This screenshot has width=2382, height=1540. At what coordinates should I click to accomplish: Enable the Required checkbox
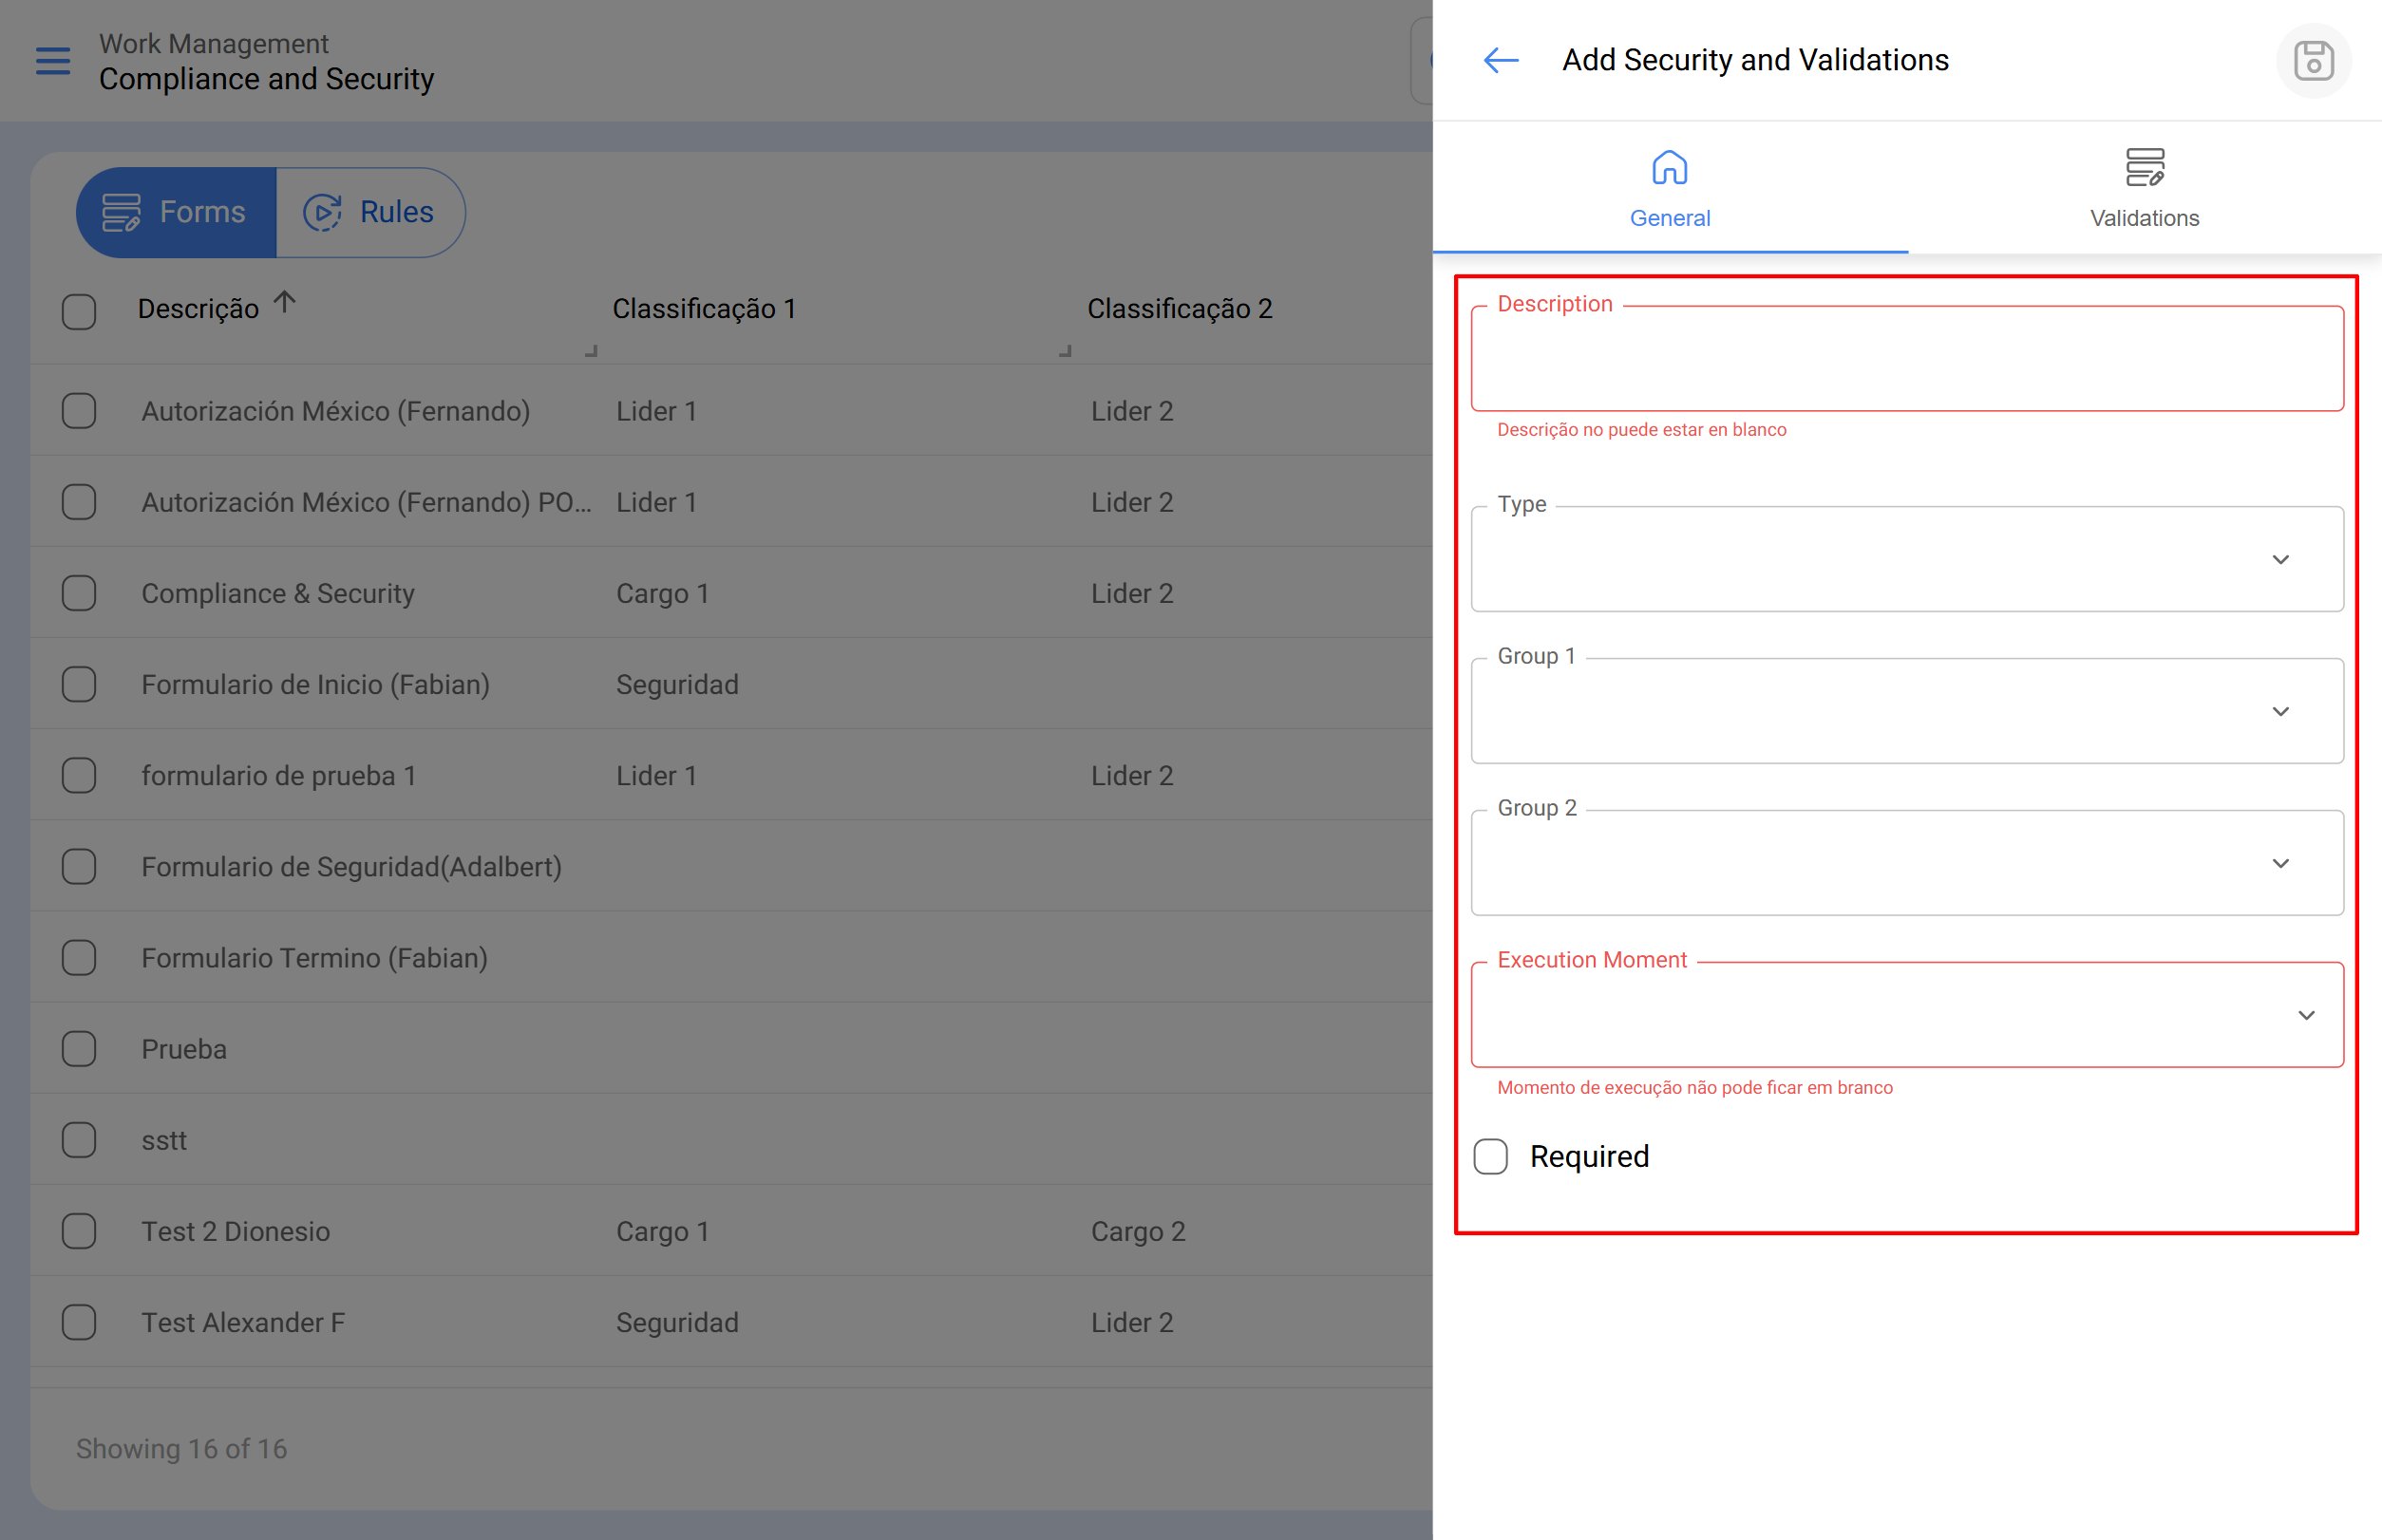click(x=1490, y=1156)
